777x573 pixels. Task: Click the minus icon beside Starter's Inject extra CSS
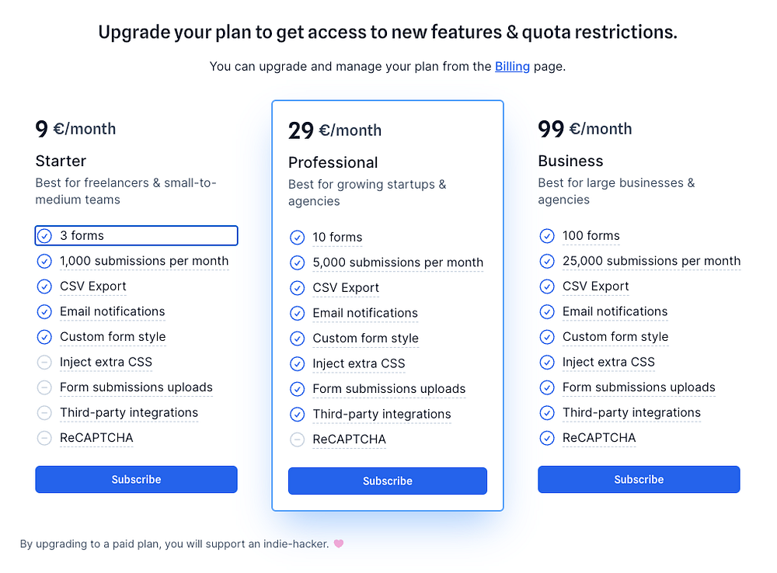(x=44, y=363)
